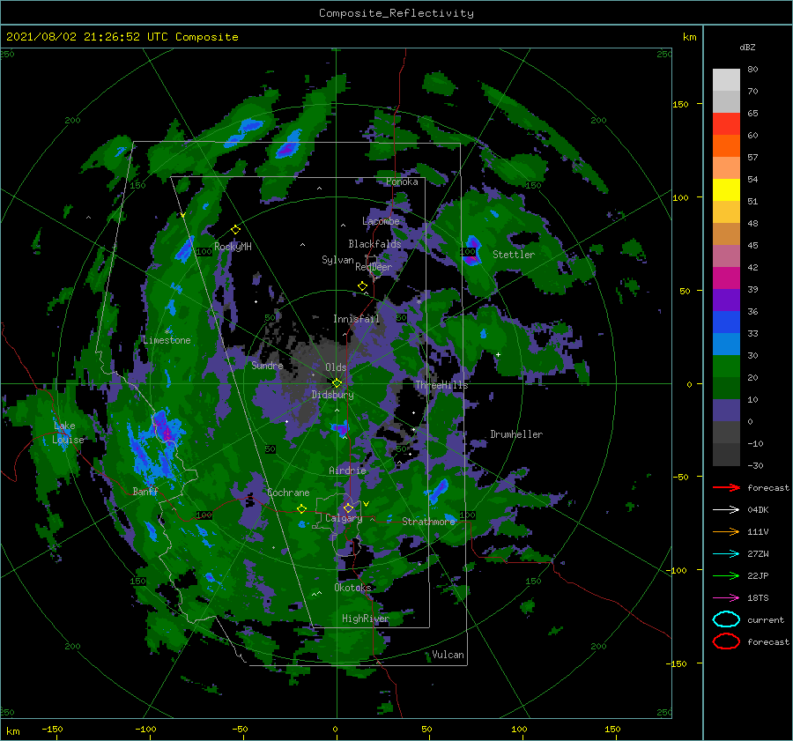Click the Composite_Reflectivity title text
Screen dimensions: 793x741
click(x=396, y=13)
